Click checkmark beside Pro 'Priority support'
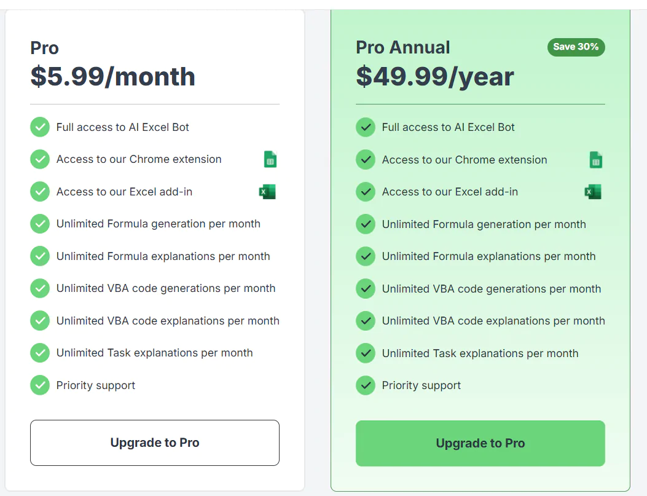647x496 pixels. [40, 385]
